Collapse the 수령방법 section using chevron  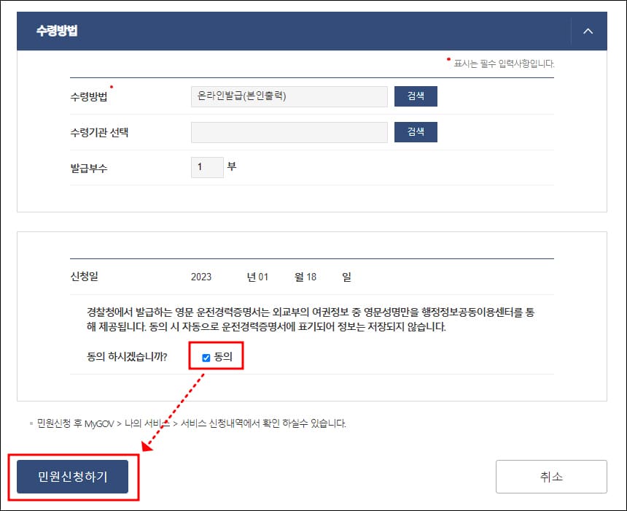point(588,31)
